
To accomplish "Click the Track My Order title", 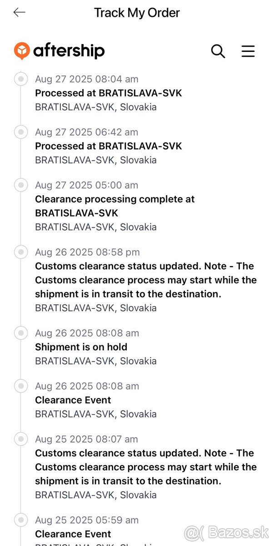I will [137, 13].
